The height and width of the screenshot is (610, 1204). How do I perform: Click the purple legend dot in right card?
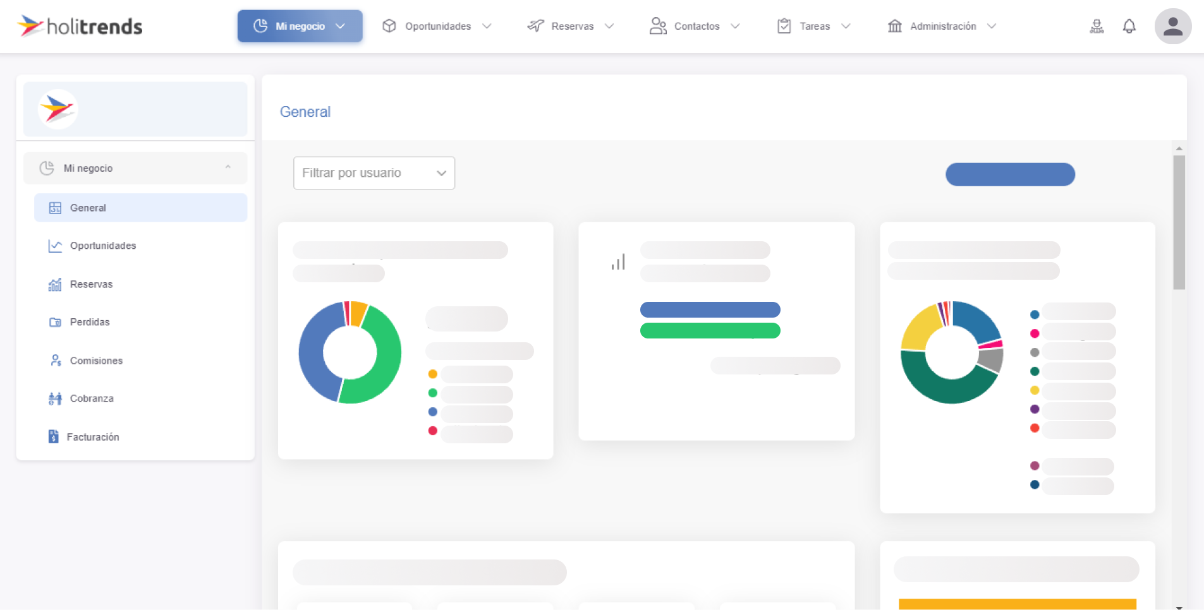(x=1035, y=409)
